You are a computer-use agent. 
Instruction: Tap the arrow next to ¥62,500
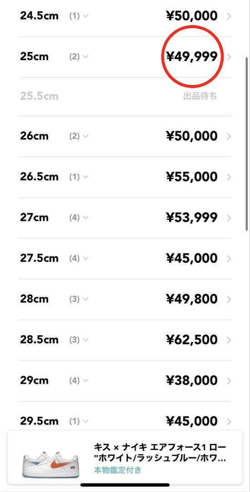(229, 340)
